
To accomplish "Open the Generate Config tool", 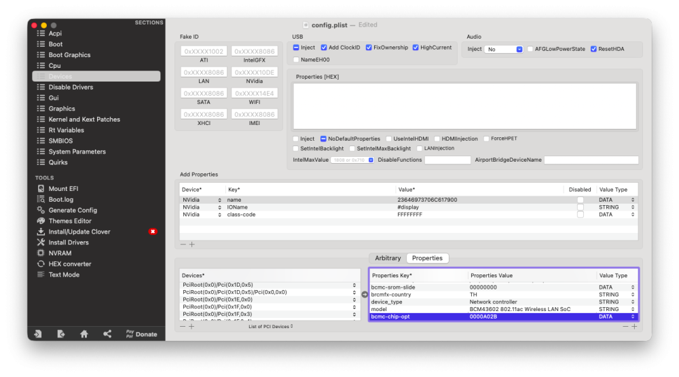I will coord(73,210).
